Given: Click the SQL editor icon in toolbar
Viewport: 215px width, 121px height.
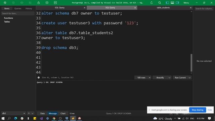Looking at the screenshot, I should pyautogui.click(x=55, y=3).
